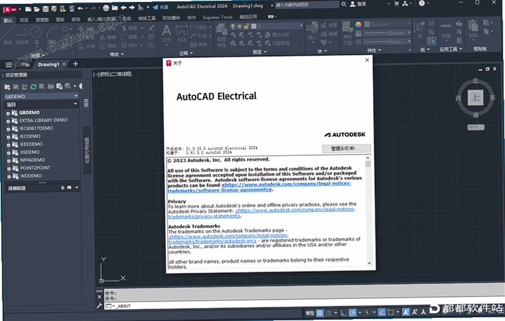Click the Plot printer icon
Image resolution: width=505 pixels, height=321 pixels.
106,8
